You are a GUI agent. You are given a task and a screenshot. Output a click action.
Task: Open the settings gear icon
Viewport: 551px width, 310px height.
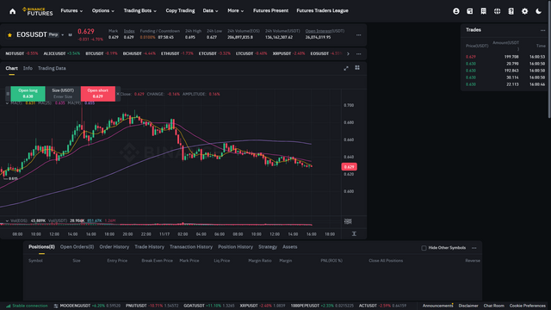tap(524, 11)
